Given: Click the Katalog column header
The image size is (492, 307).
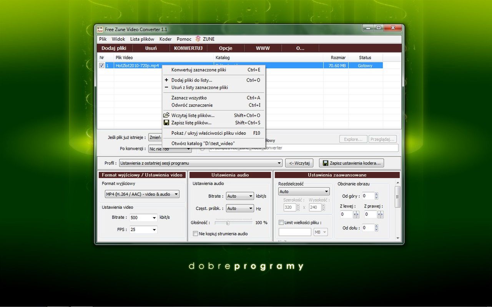Looking at the screenshot, I should (x=268, y=58).
